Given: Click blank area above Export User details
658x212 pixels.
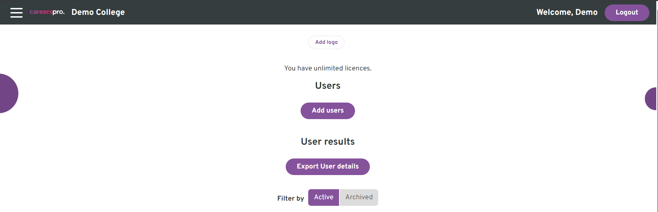Looking at the screenshot, I should [x=328, y=153].
